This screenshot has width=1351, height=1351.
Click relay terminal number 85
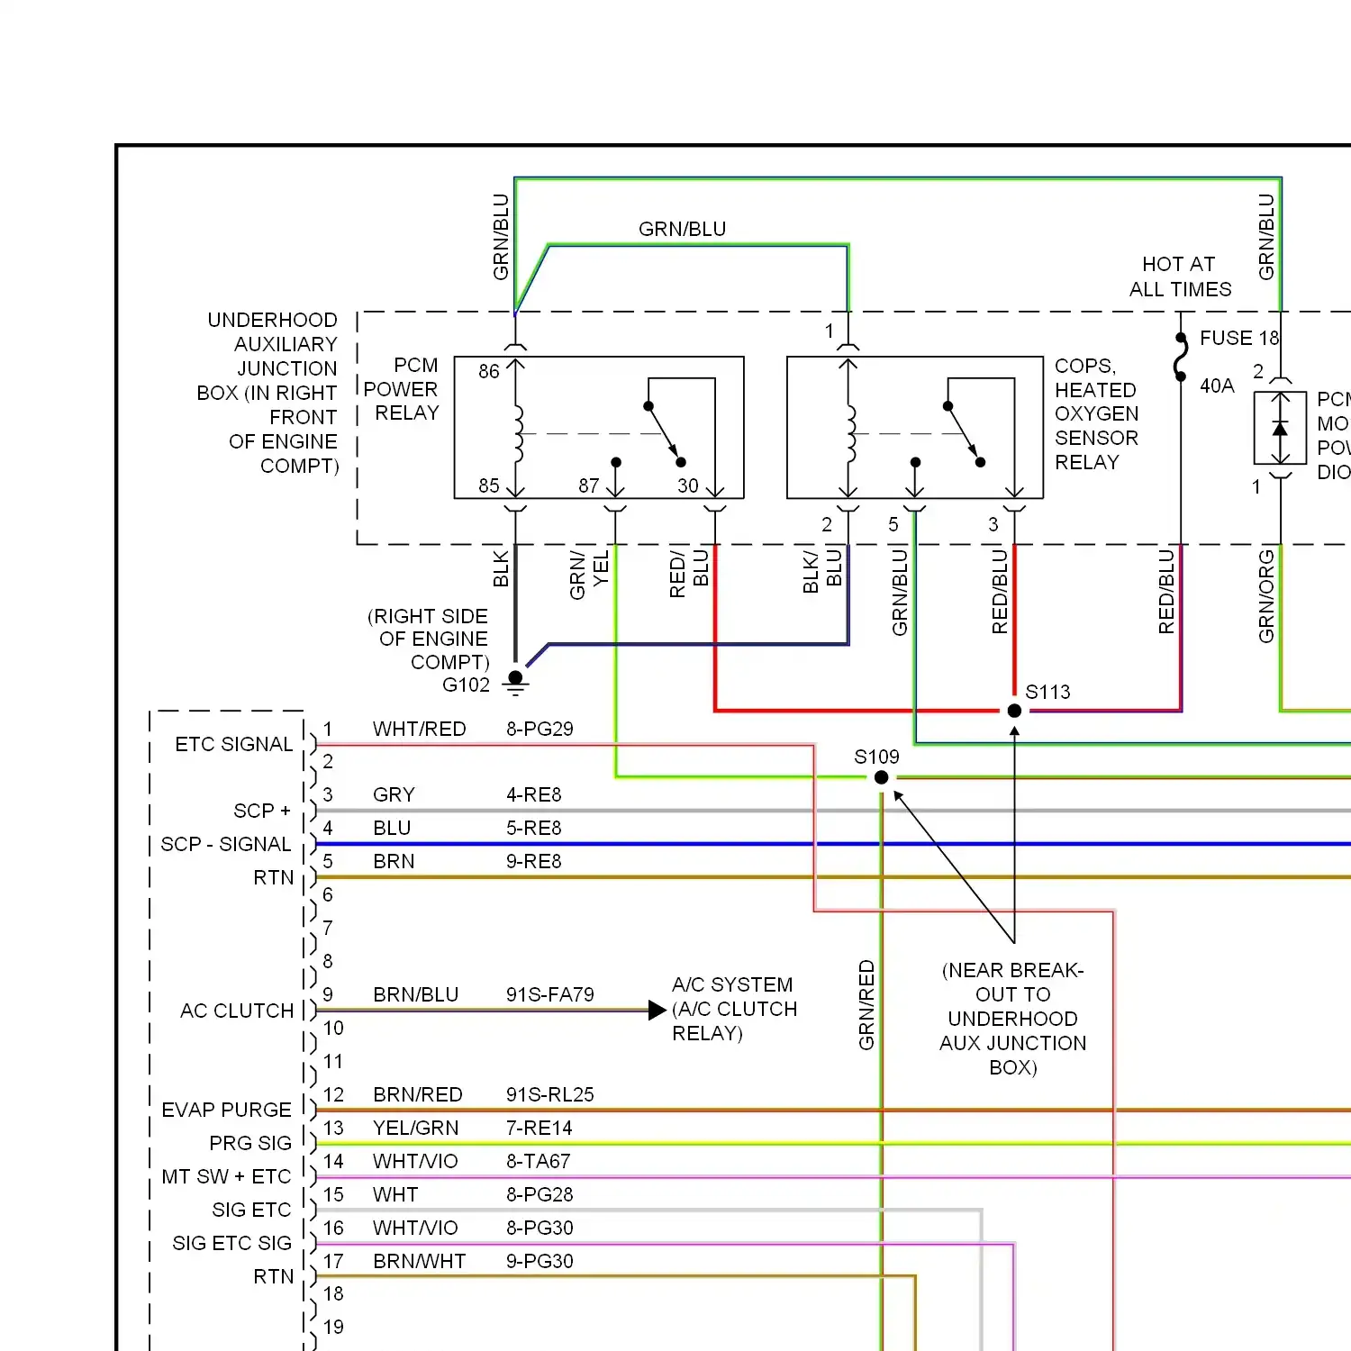489,485
